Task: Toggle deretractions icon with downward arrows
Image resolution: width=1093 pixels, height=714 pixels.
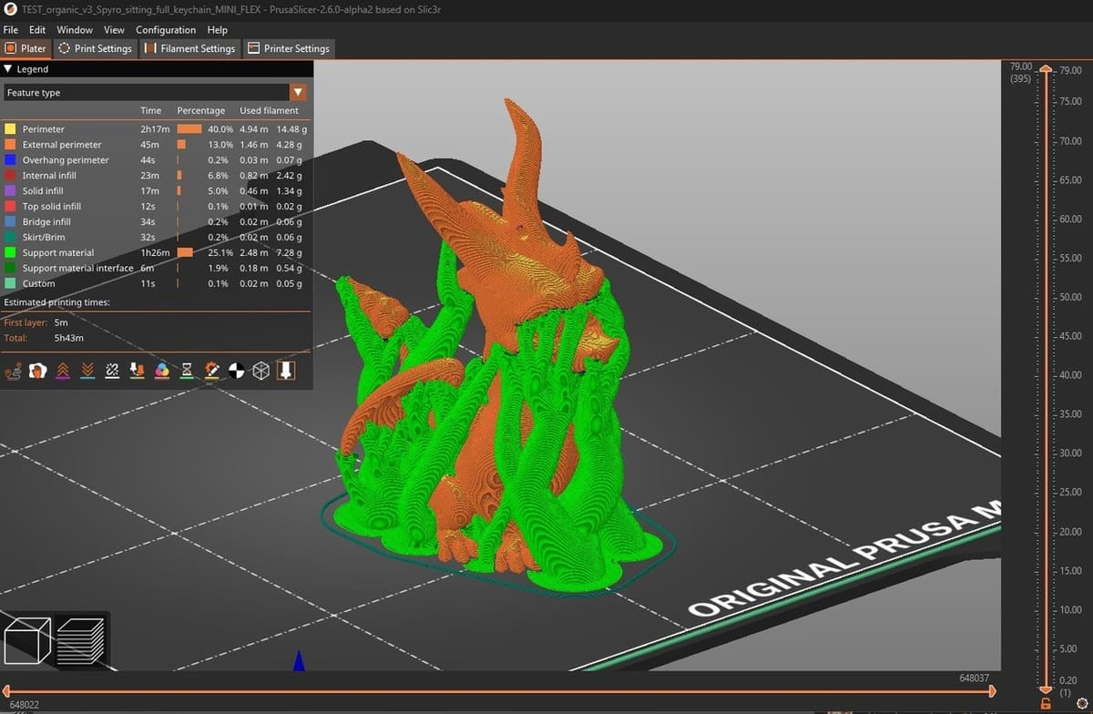Action: point(87,370)
